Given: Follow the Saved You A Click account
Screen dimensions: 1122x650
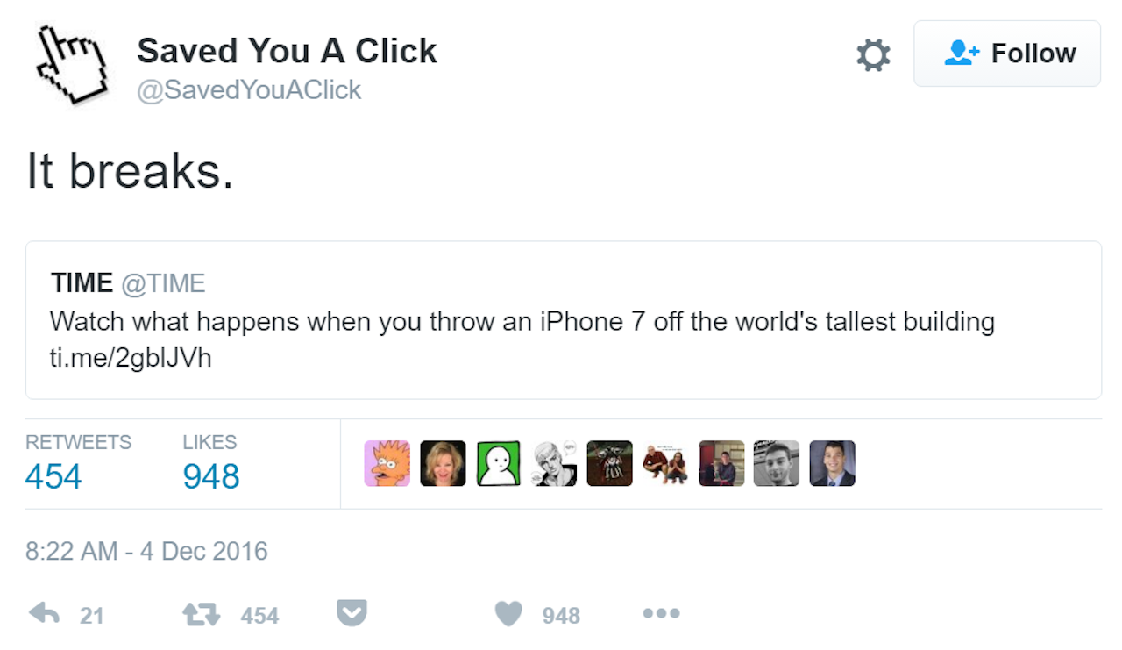Looking at the screenshot, I should coord(1007,54).
